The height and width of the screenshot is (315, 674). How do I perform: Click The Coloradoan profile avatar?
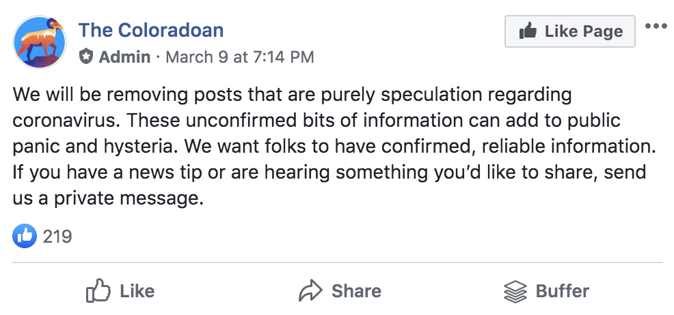point(40,42)
